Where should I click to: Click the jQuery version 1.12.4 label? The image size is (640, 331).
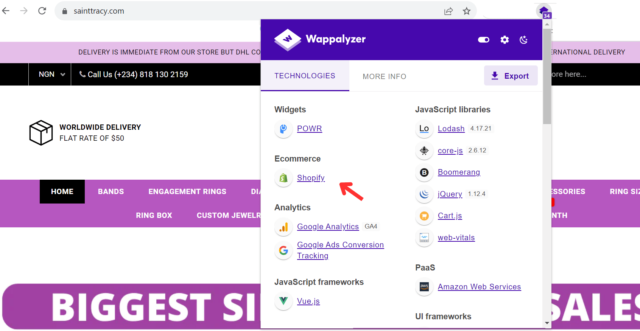(476, 194)
